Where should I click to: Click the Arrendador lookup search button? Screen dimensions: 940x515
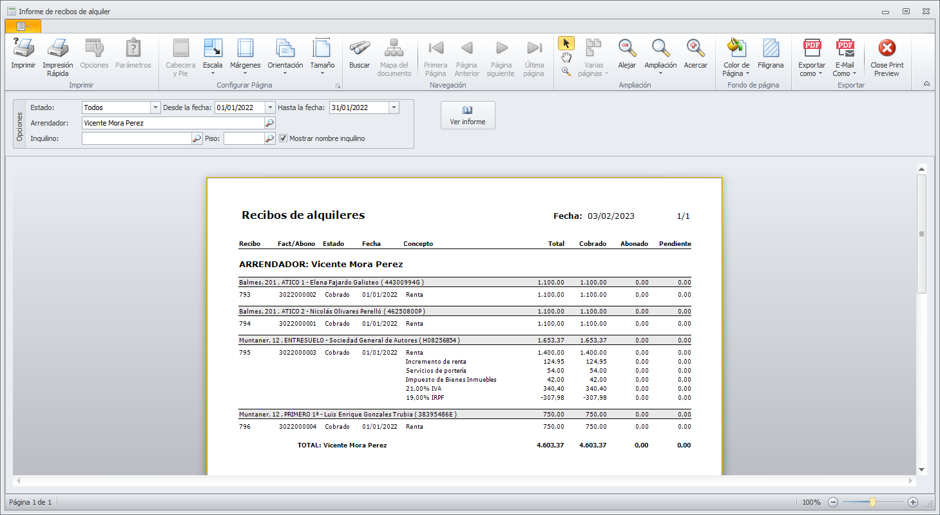[x=270, y=123]
